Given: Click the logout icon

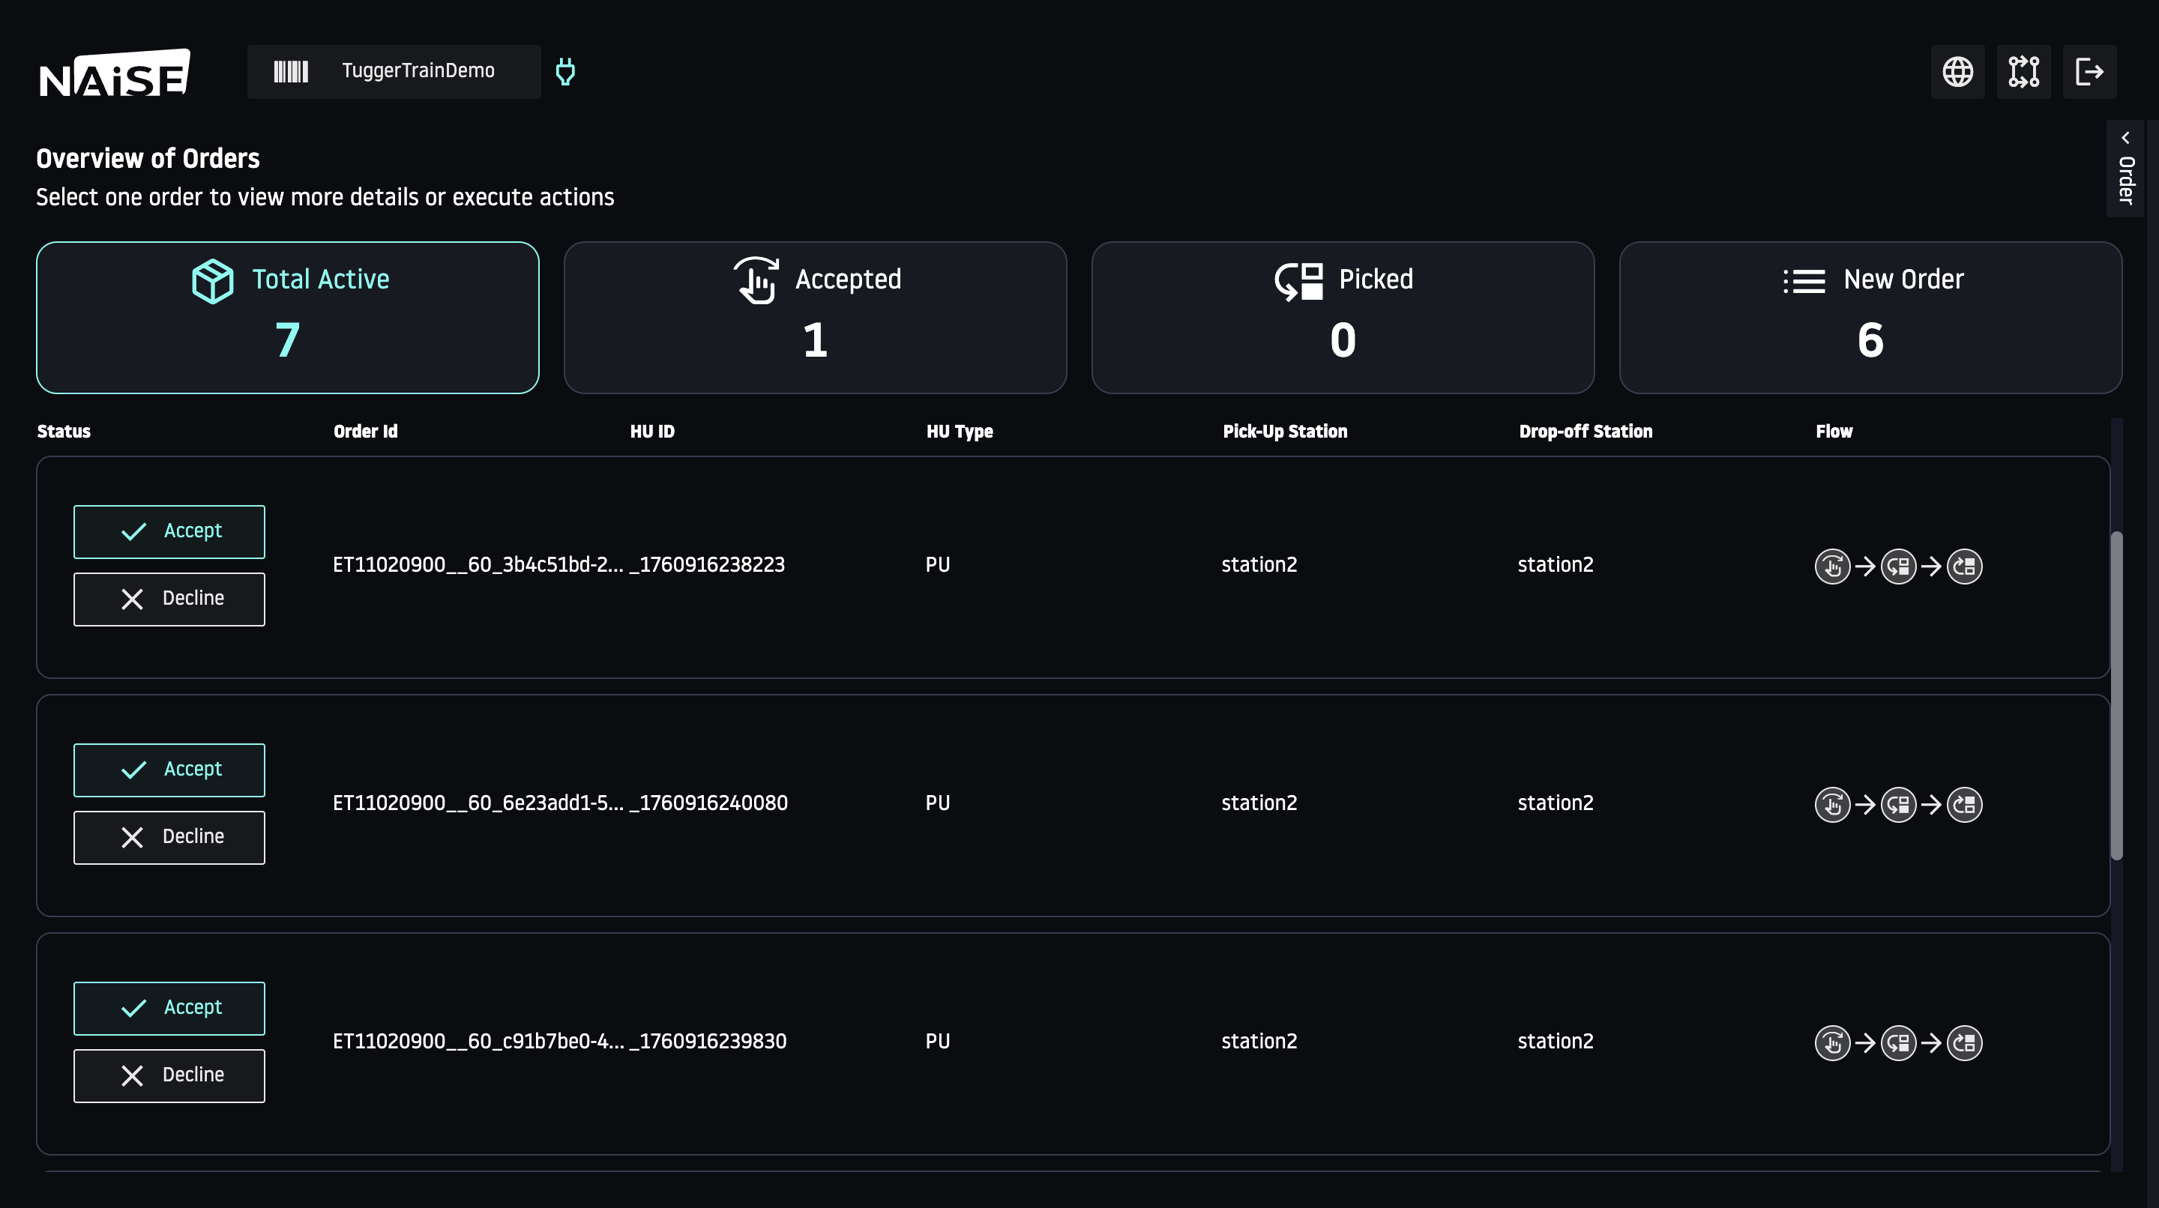Looking at the screenshot, I should click(2089, 72).
